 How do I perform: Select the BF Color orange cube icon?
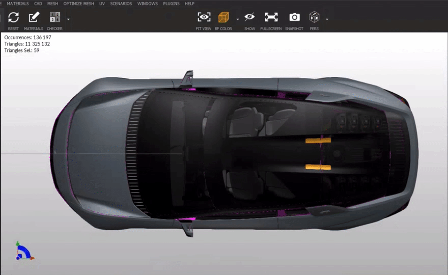(x=223, y=17)
